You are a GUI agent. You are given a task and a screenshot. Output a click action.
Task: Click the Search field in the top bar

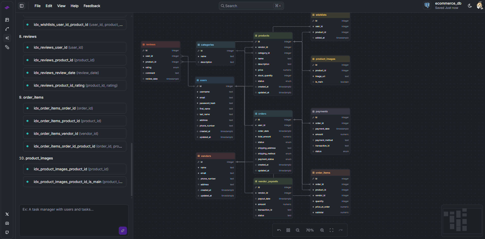pyautogui.click(x=251, y=6)
